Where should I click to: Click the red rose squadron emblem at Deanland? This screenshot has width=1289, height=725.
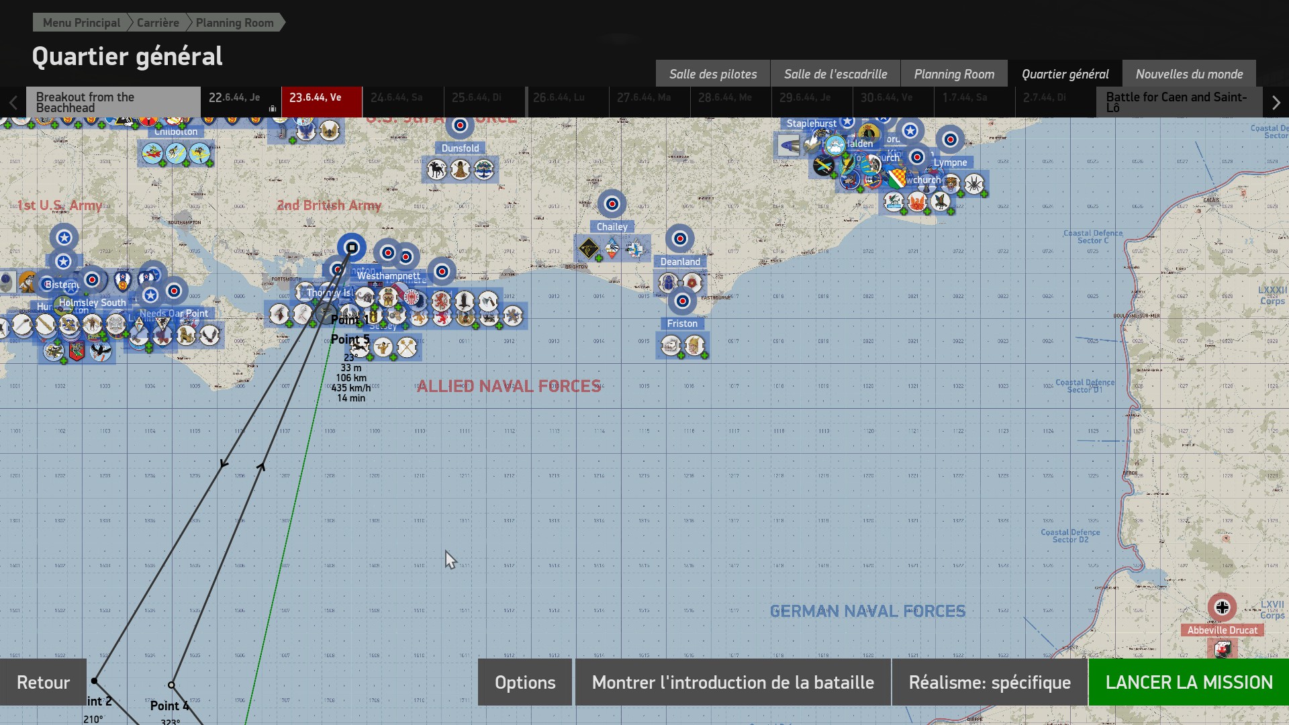point(692,283)
